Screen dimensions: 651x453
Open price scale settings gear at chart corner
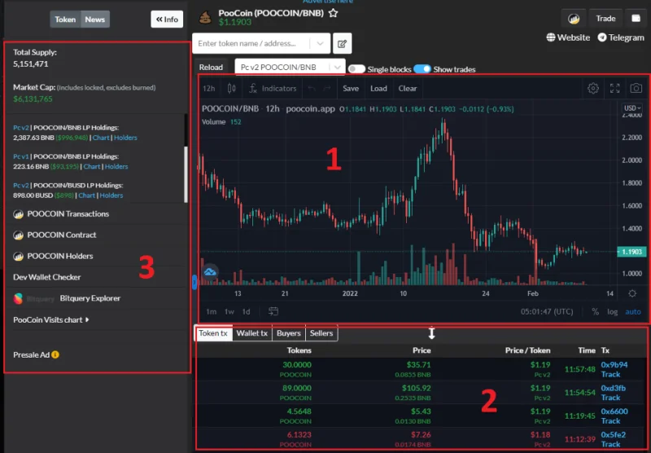click(x=632, y=293)
